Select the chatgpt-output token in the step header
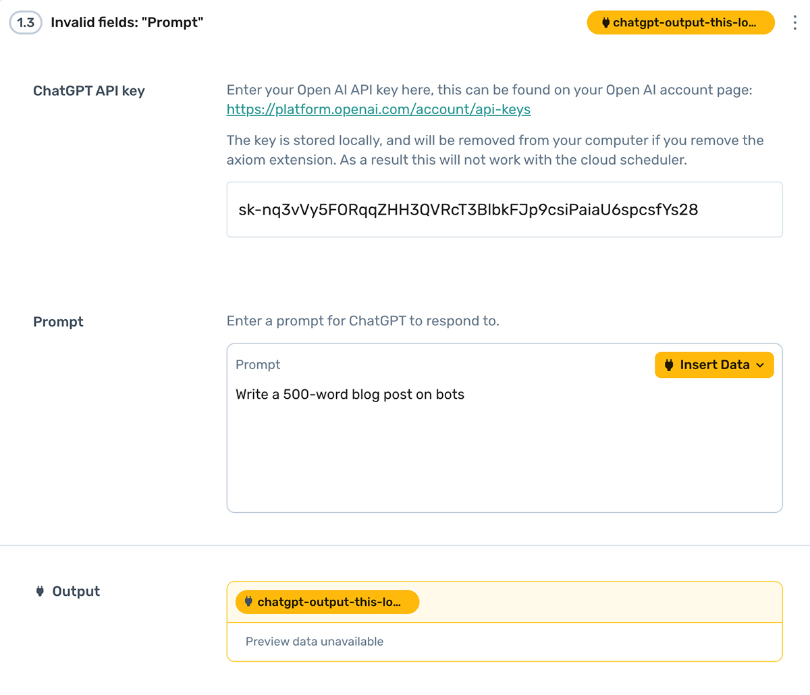The height and width of the screenshot is (695, 810). [683, 22]
